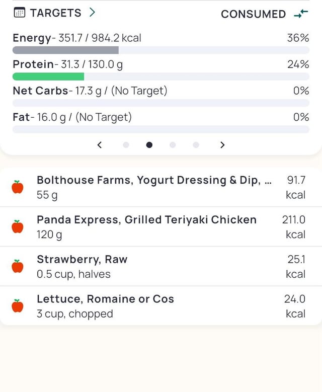Go to the next targets page arrow
322x392 pixels.
click(x=222, y=145)
